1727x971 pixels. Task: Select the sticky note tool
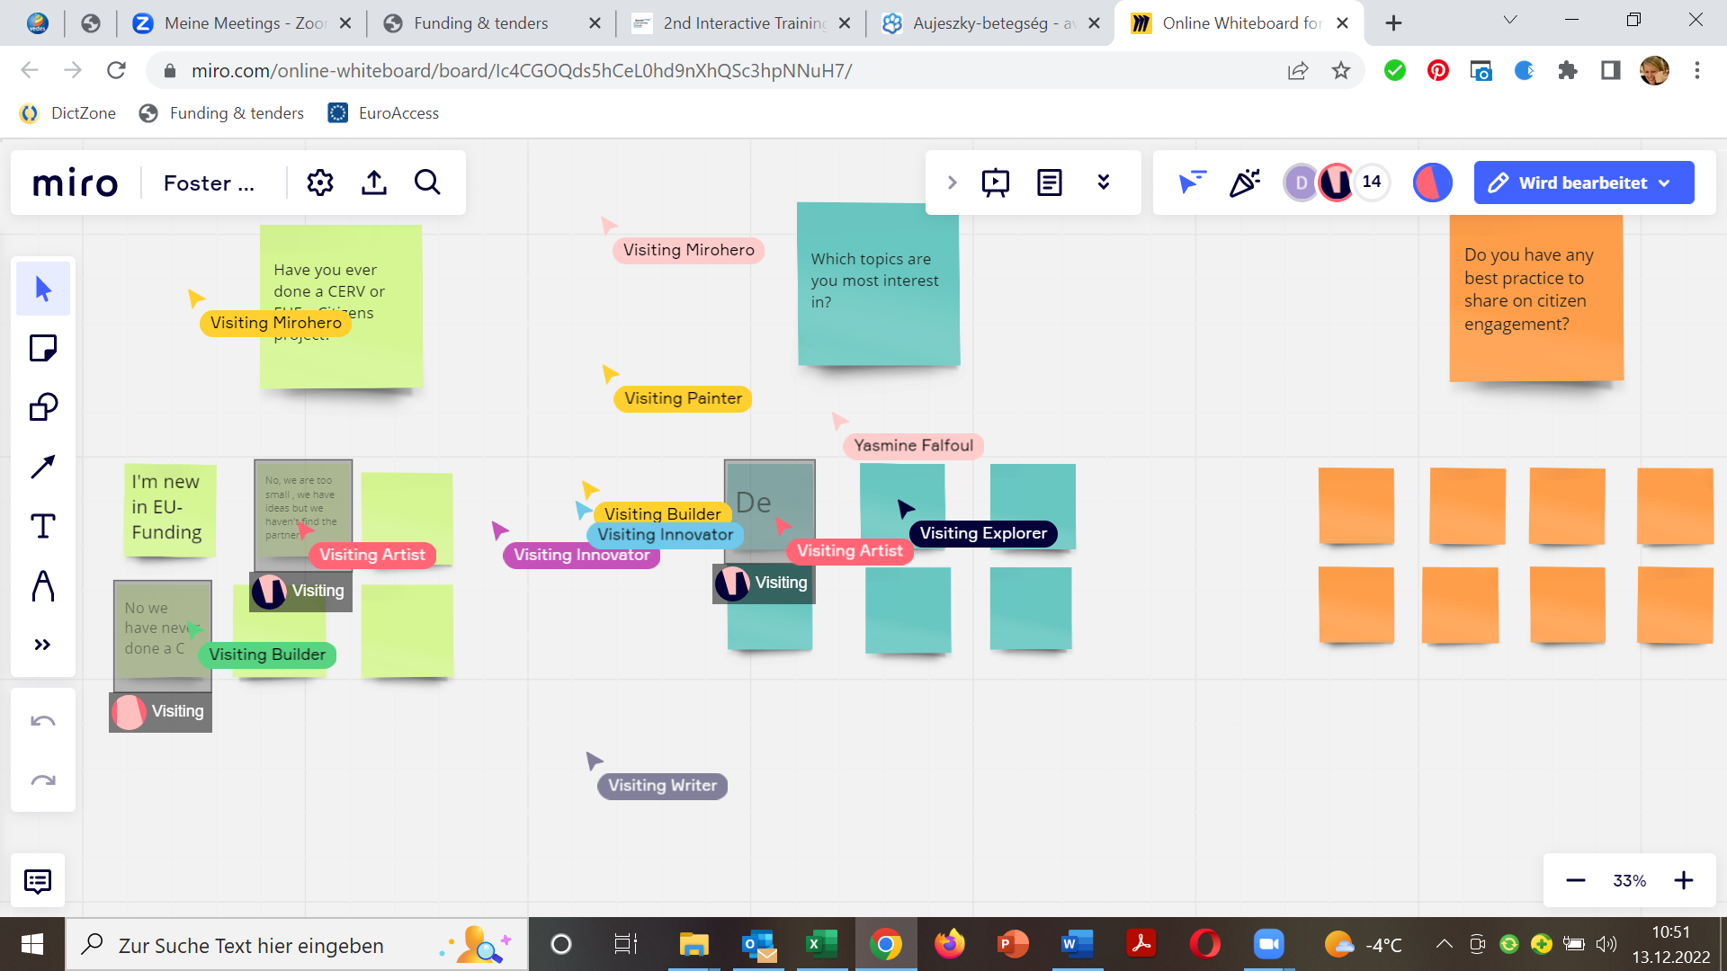click(x=42, y=348)
